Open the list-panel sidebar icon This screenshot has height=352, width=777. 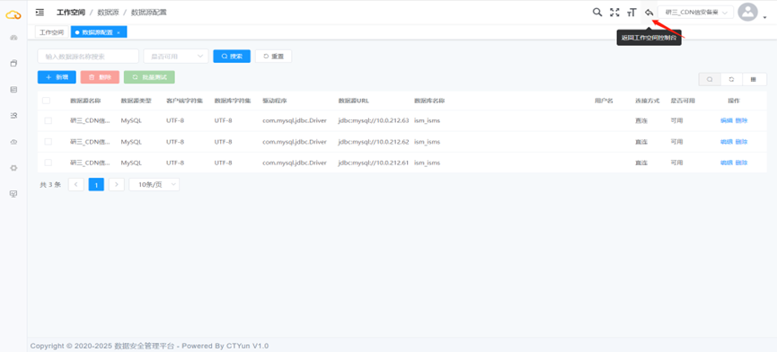(13, 90)
